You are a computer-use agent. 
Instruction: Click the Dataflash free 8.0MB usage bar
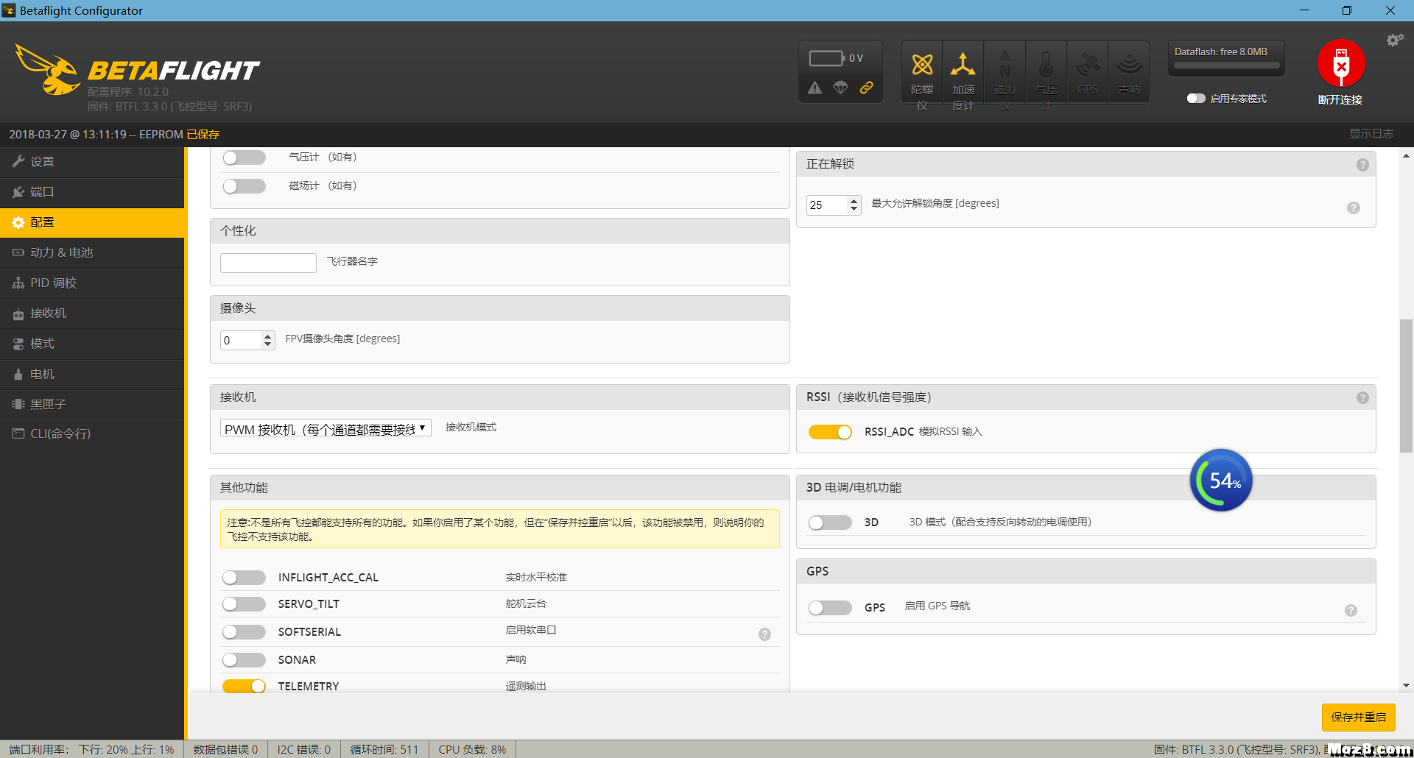click(1226, 65)
